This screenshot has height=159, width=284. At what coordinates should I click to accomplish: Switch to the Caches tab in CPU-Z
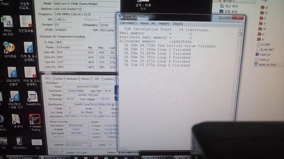click(59, 79)
